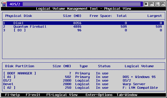Select the [ BOOT MANAGER ] partition
This screenshot has height=98, width=167.
20,73
